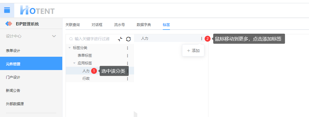Image resolution: width=309 pixels, height=117 pixels.
Task: Click the collapse-all tree icon
Action: 120,39
